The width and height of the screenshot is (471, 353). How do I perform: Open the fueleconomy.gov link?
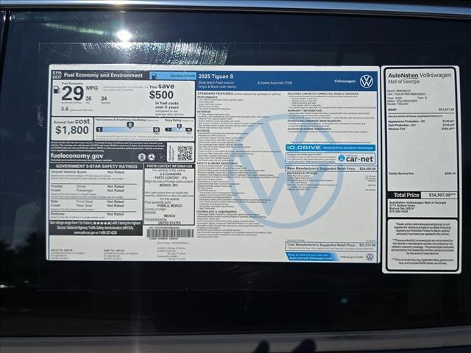point(77,156)
